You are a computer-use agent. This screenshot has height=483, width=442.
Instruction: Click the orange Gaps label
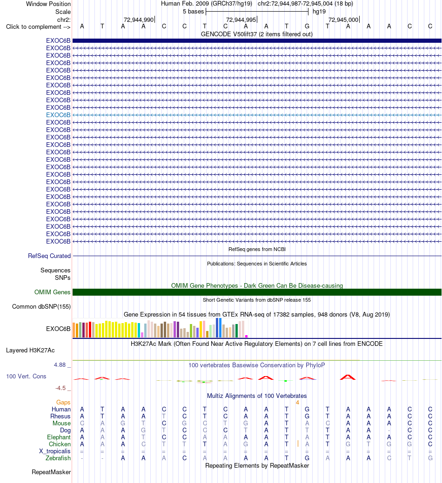point(63,402)
